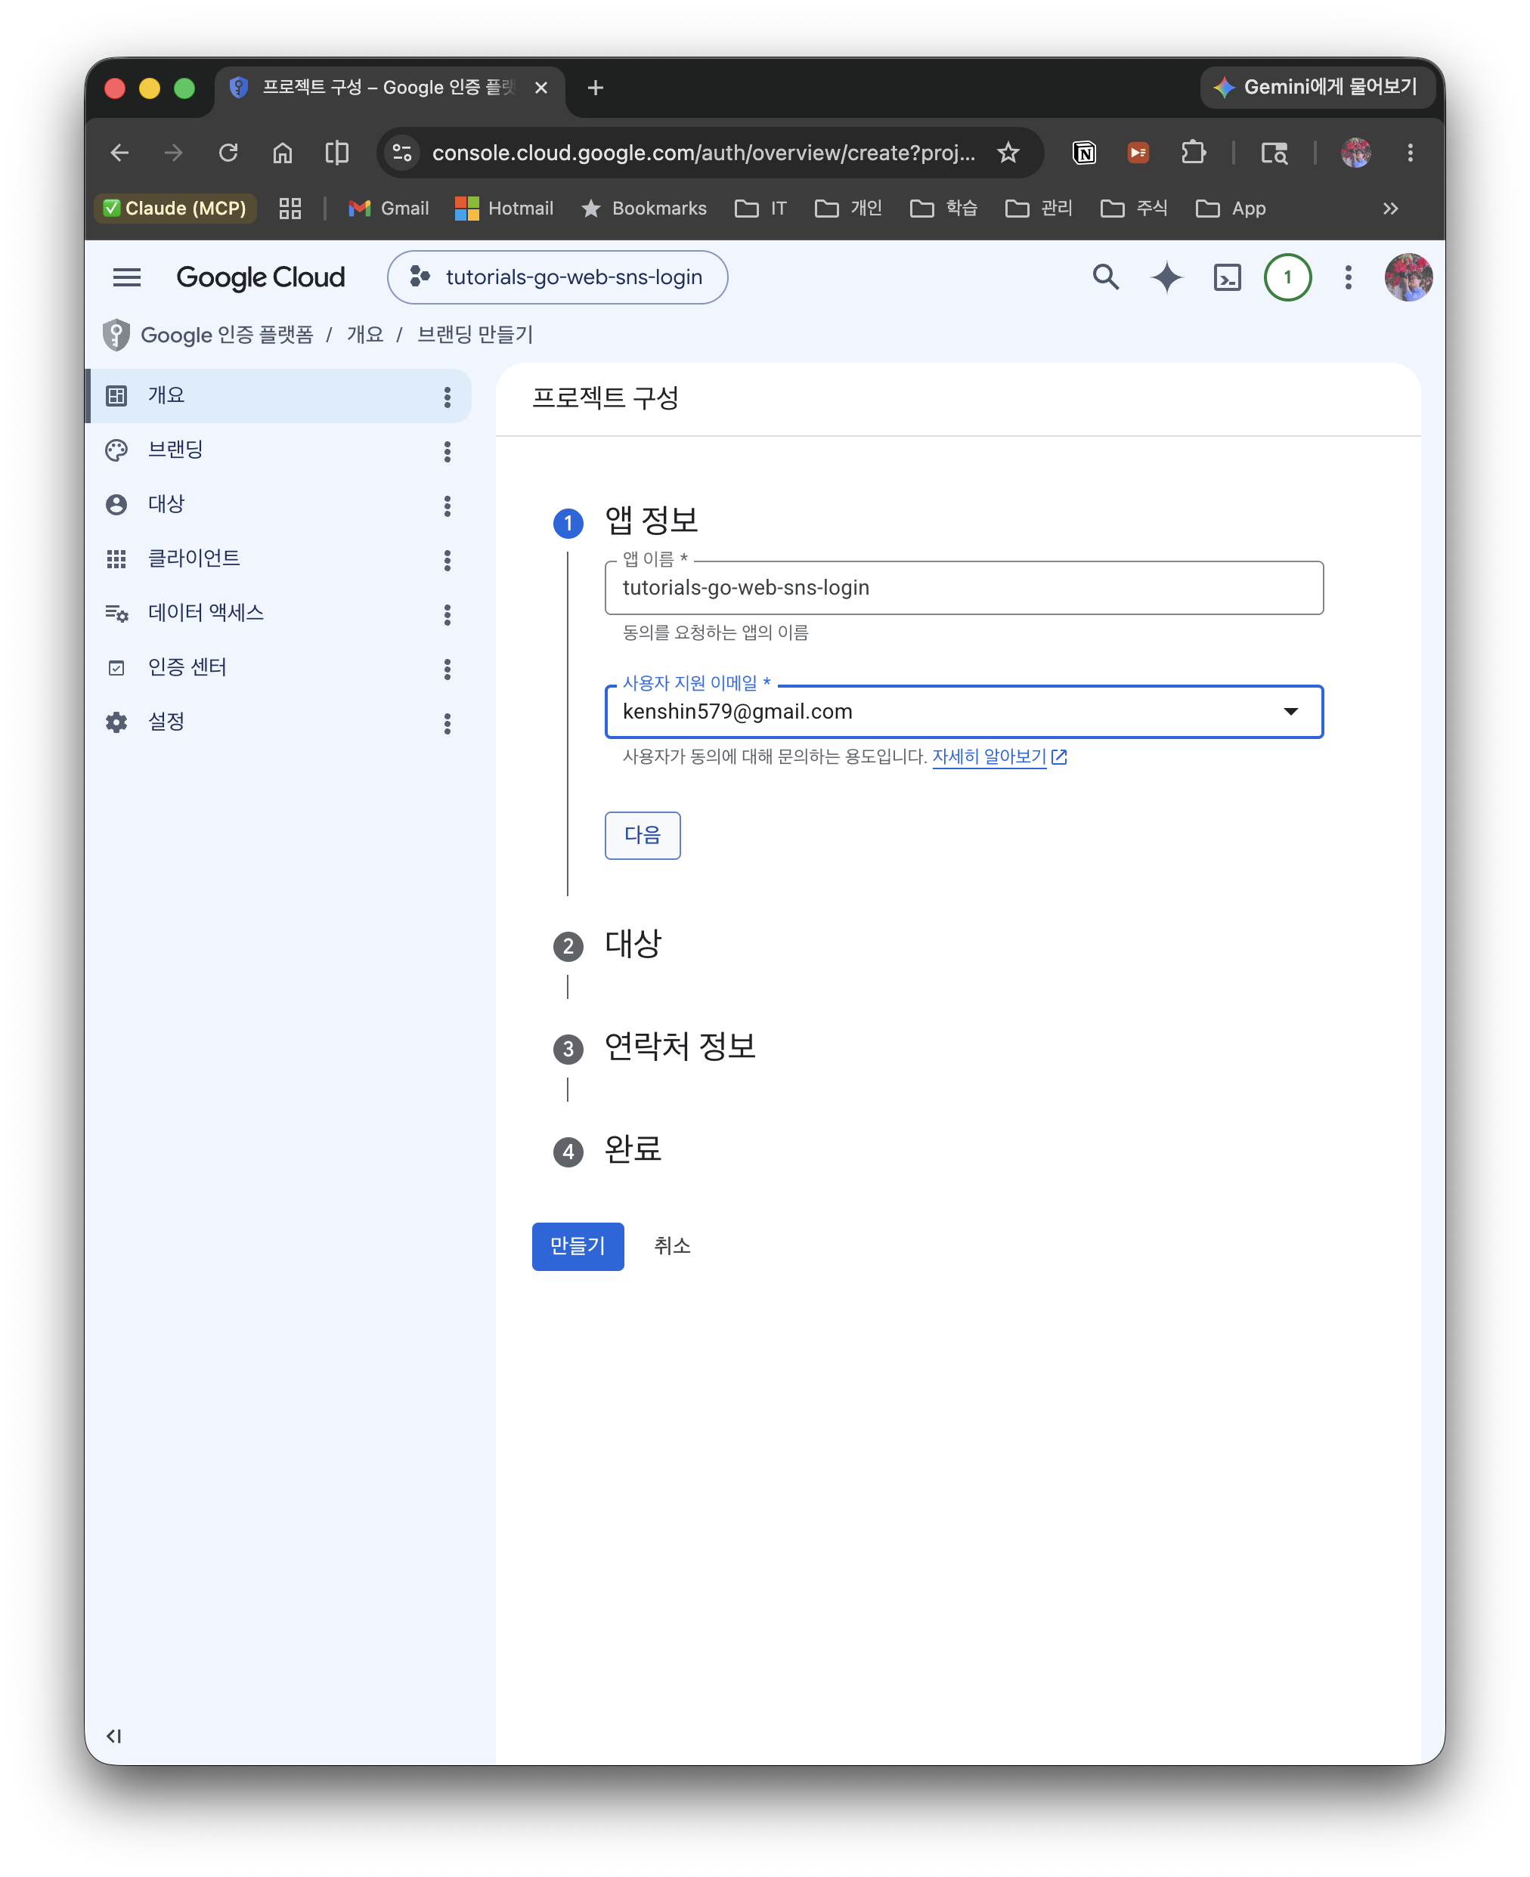Open the 학습 bookmarks folder
1530x1877 pixels.
click(x=944, y=209)
